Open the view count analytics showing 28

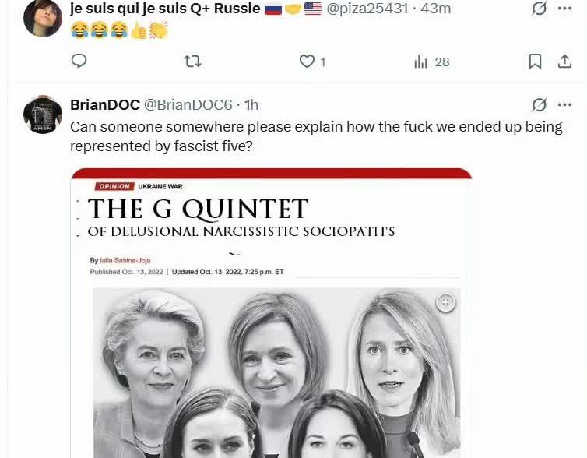tap(431, 62)
